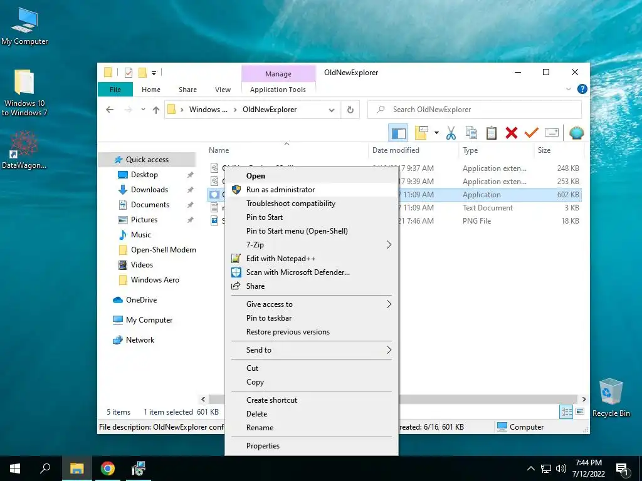This screenshot has width=642, height=481.
Task: Open the Application Tools tab
Action: pyautogui.click(x=278, y=90)
